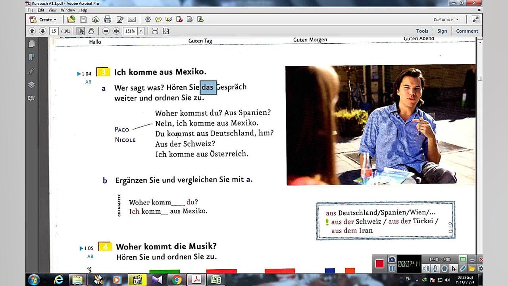Toggle recorder cursor capture

[x=454, y=269]
